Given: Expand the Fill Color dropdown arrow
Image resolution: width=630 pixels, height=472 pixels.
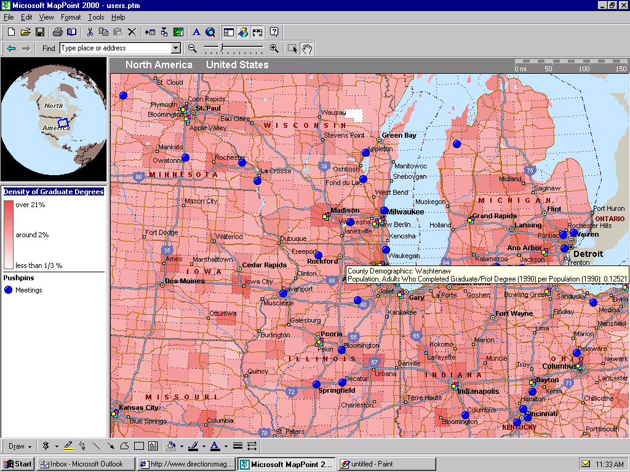Looking at the screenshot, I should tap(181, 447).
